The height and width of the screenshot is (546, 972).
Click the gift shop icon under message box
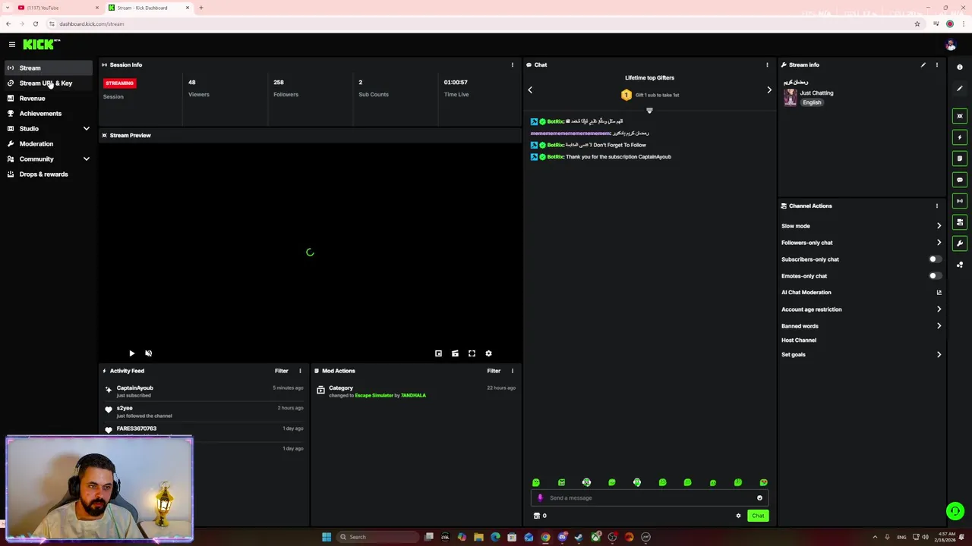(537, 516)
